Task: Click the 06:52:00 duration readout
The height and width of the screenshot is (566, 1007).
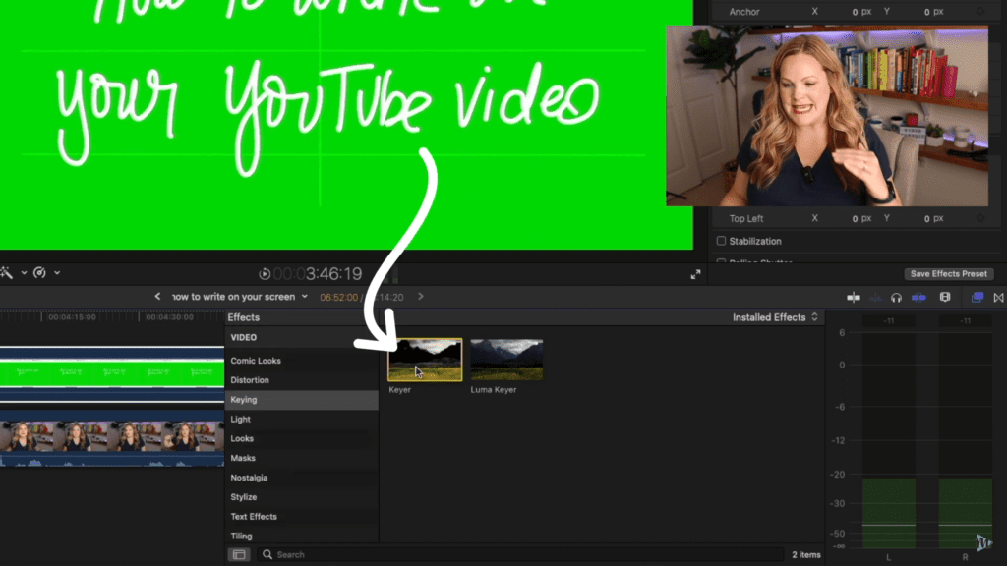Action: click(338, 297)
